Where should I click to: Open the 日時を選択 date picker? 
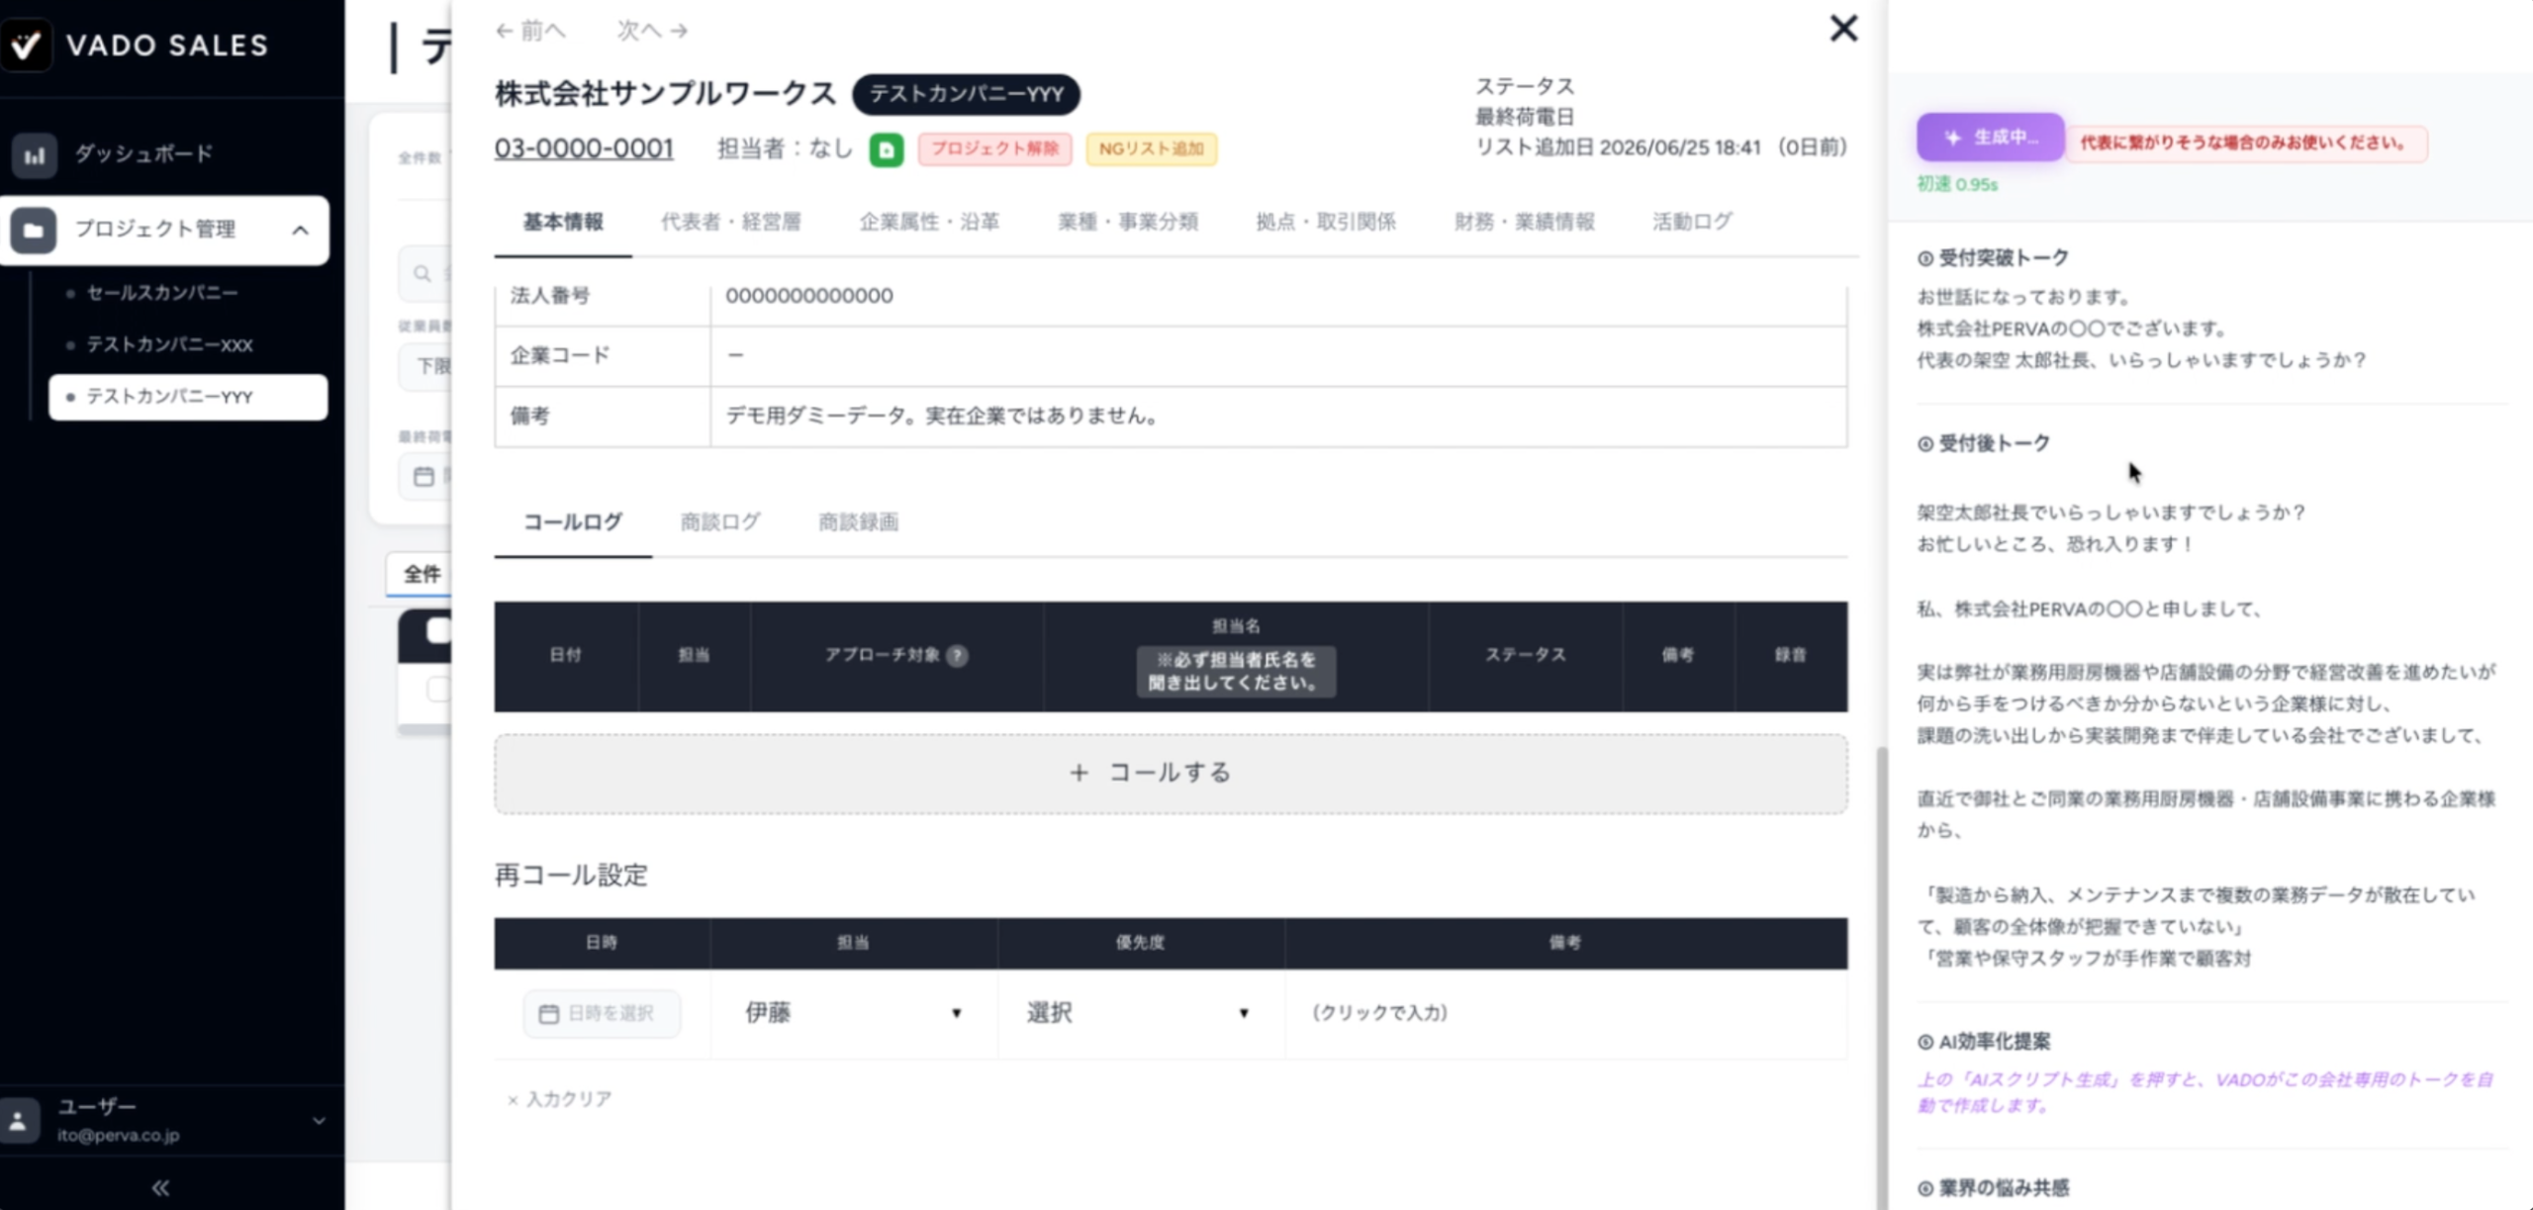(x=602, y=1013)
